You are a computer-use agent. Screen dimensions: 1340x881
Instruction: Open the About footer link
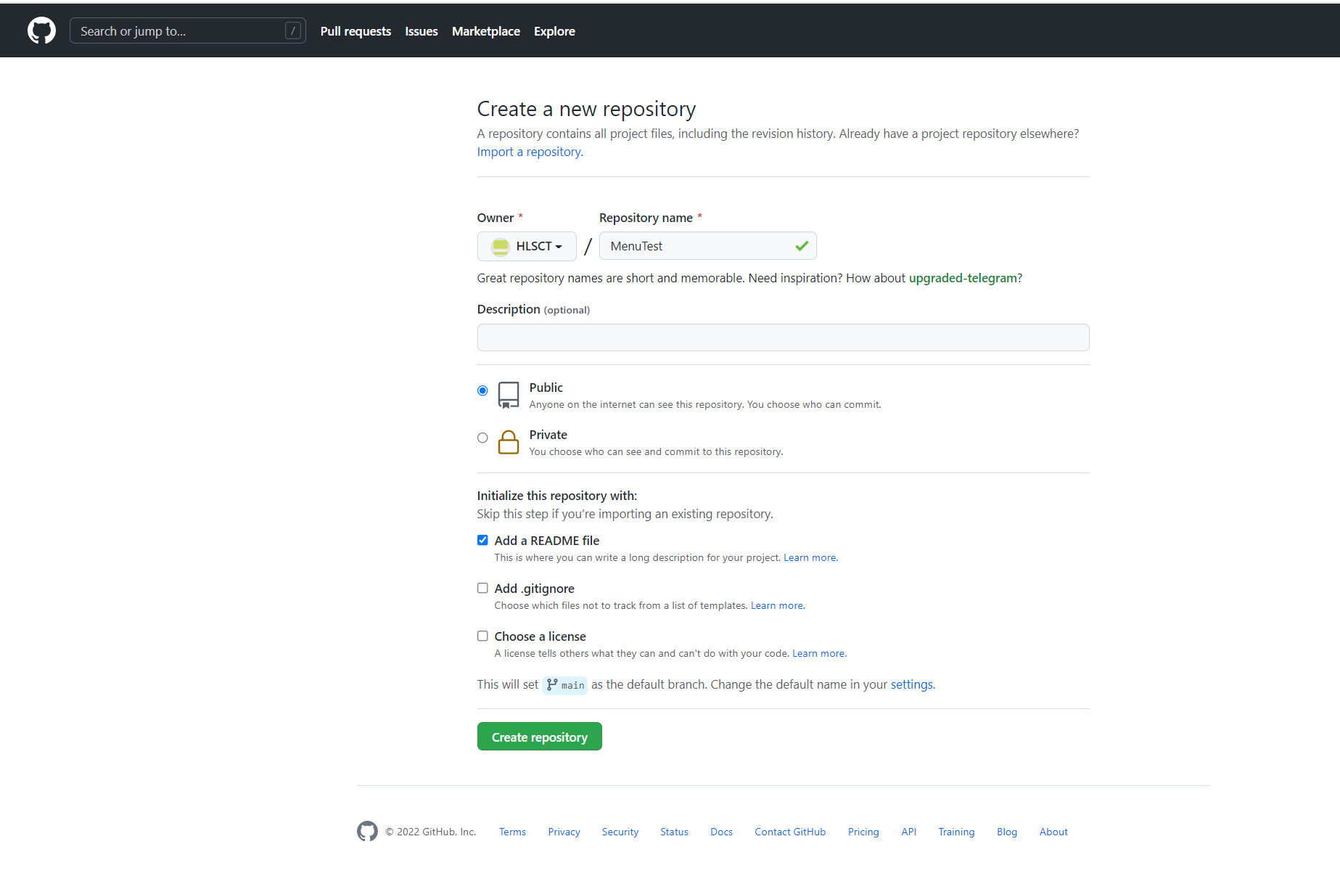[1053, 832]
